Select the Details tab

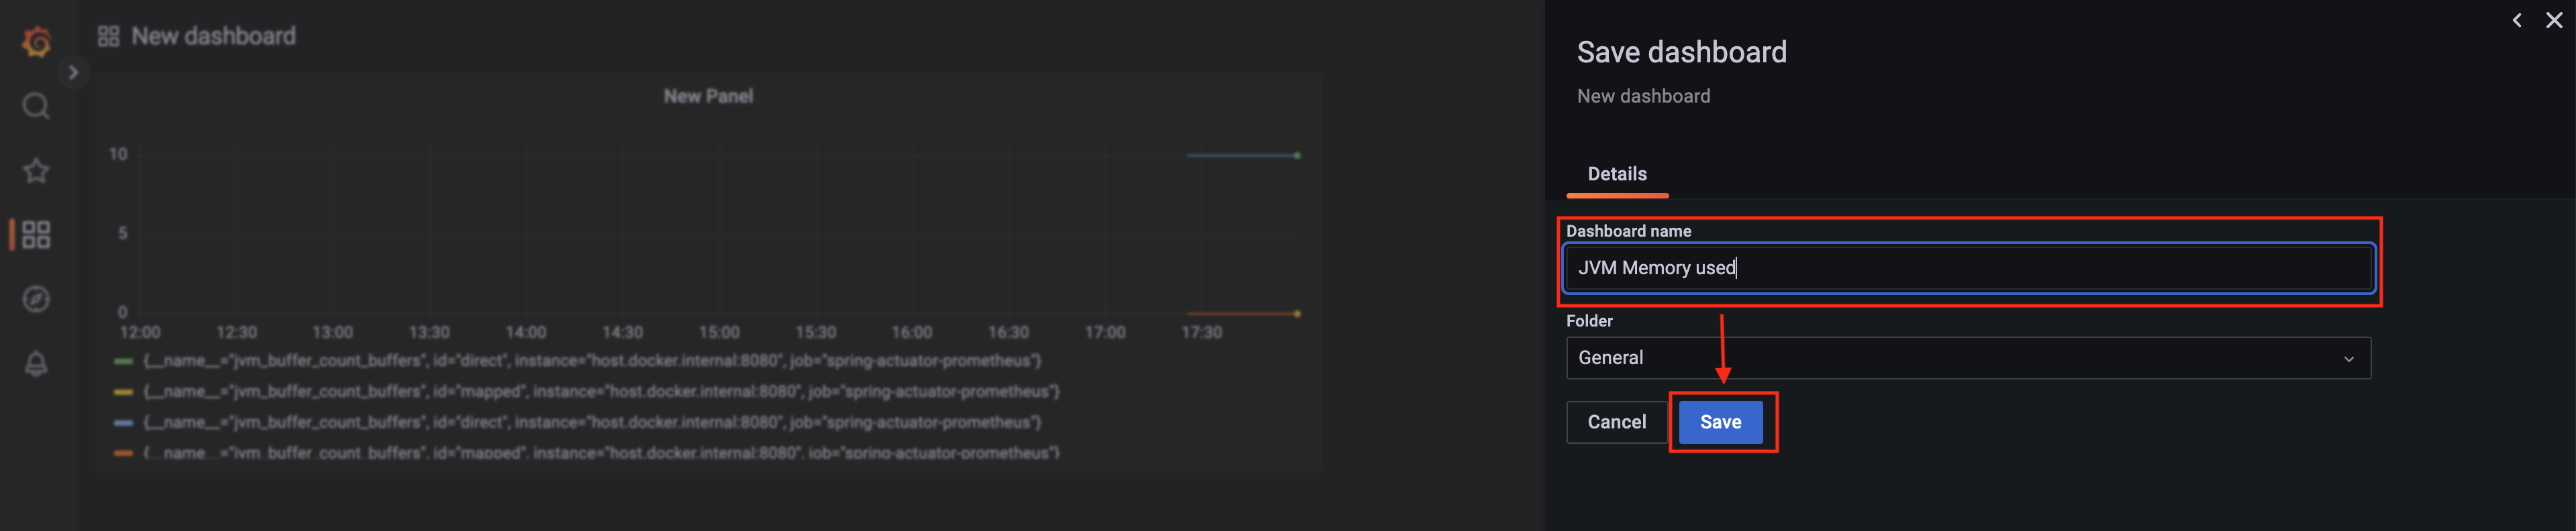pos(1617,175)
